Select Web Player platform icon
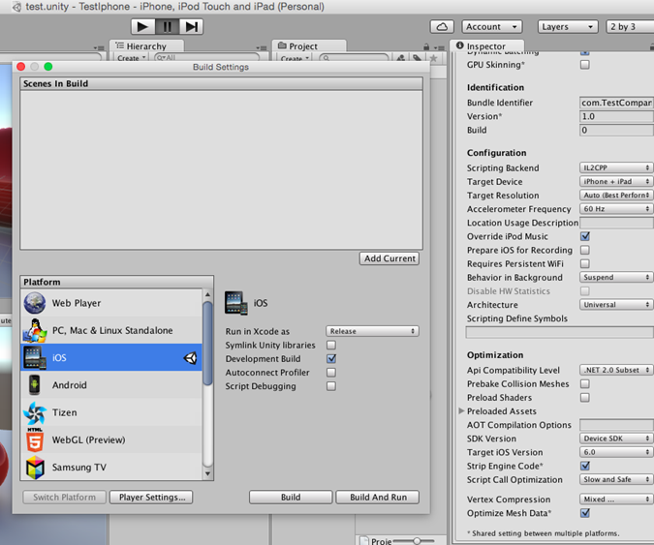This screenshot has width=654, height=545. (x=35, y=303)
